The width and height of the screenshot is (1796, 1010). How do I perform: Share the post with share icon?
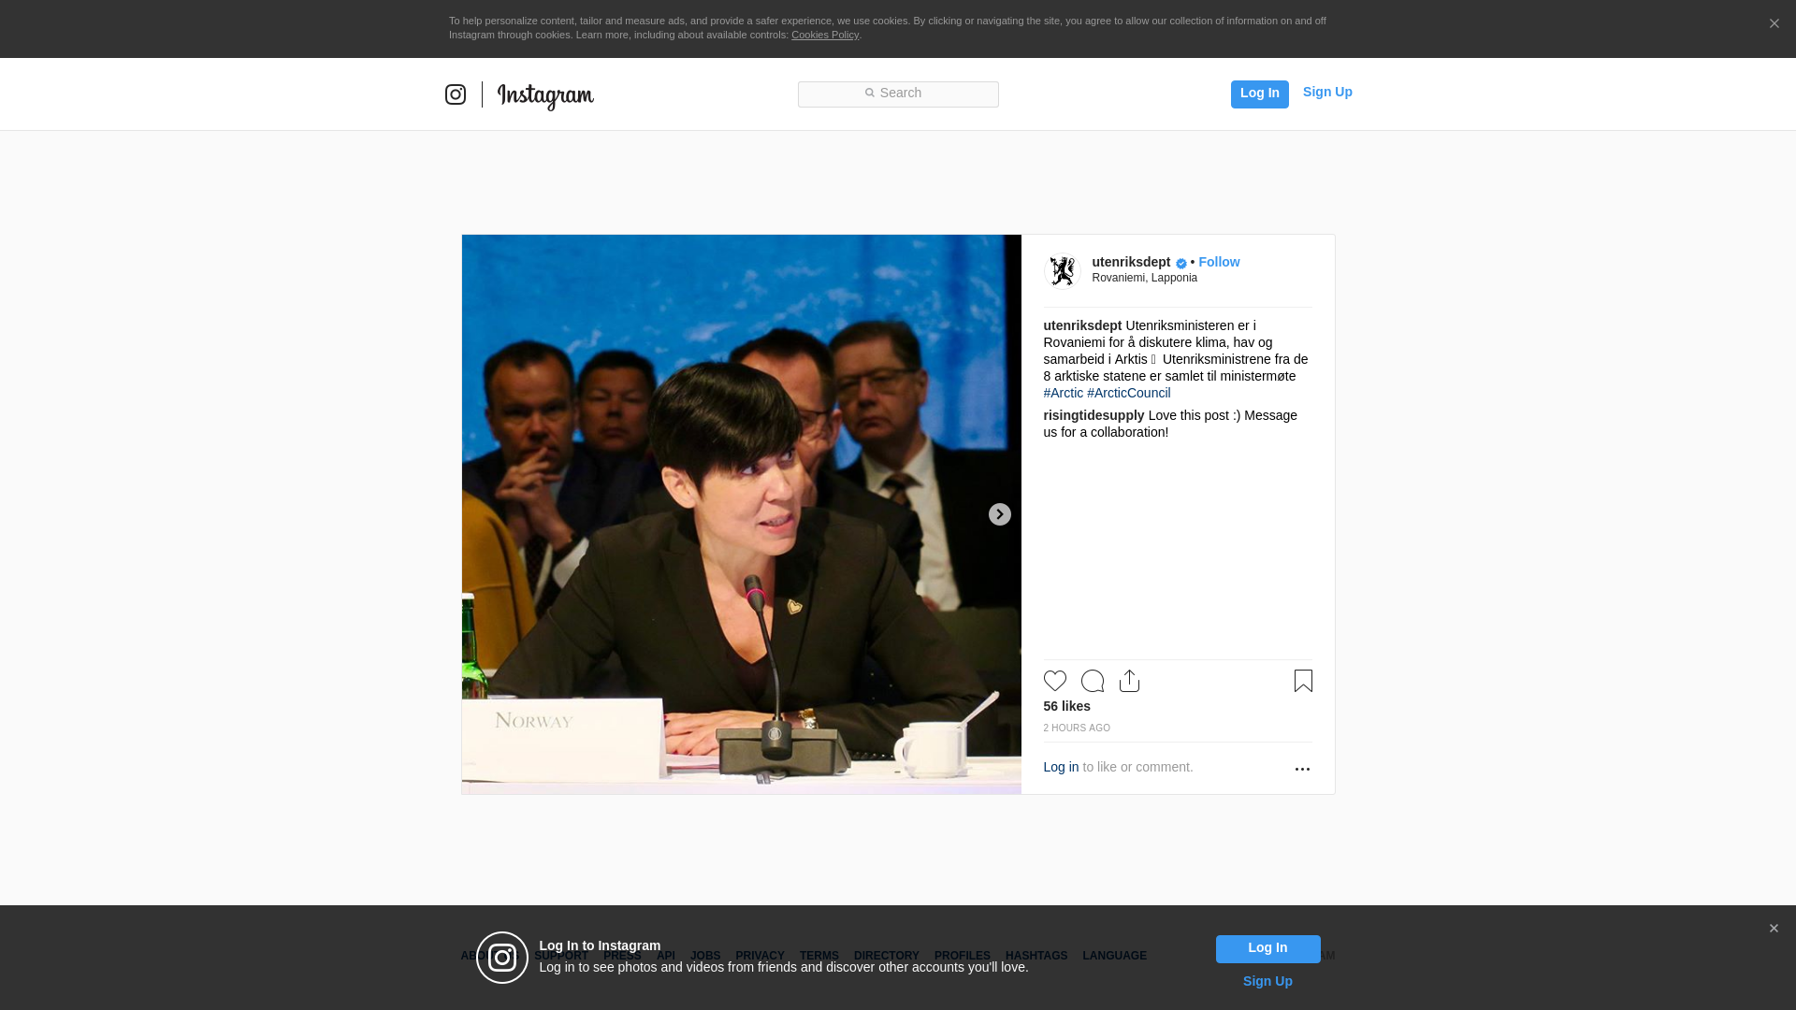(x=1129, y=681)
